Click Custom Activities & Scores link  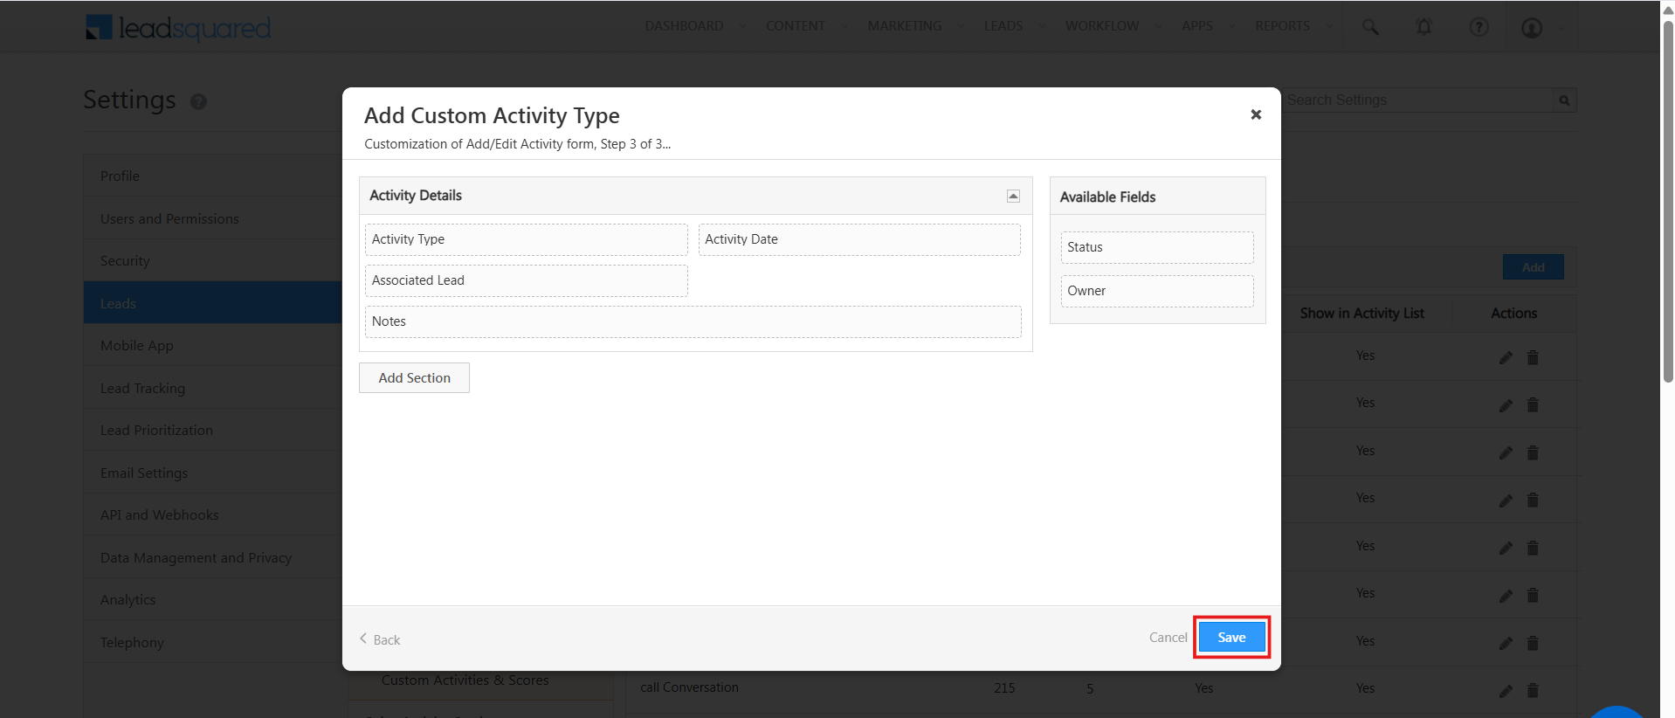pyautogui.click(x=465, y=680)
